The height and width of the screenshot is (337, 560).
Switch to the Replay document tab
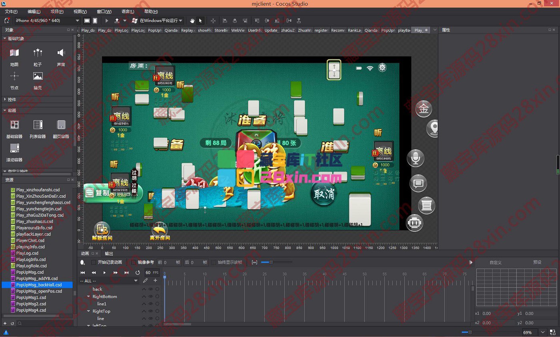188,30
